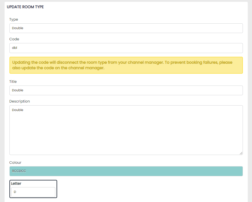Focus the Code field with dbl
This screenshot has width=252, height=202.
[x=126, y=48]
